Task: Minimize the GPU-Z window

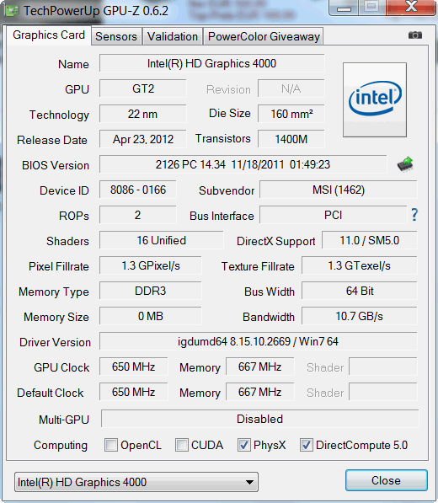Action: click(x=344, y=8)
